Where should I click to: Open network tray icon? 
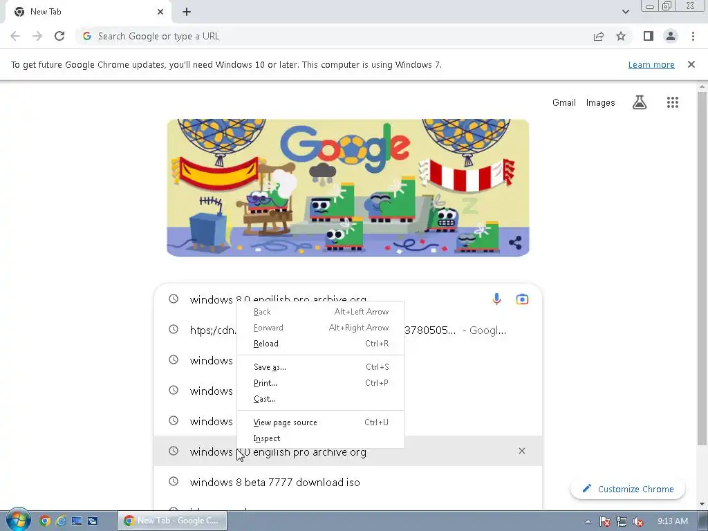tap(622, 521)
